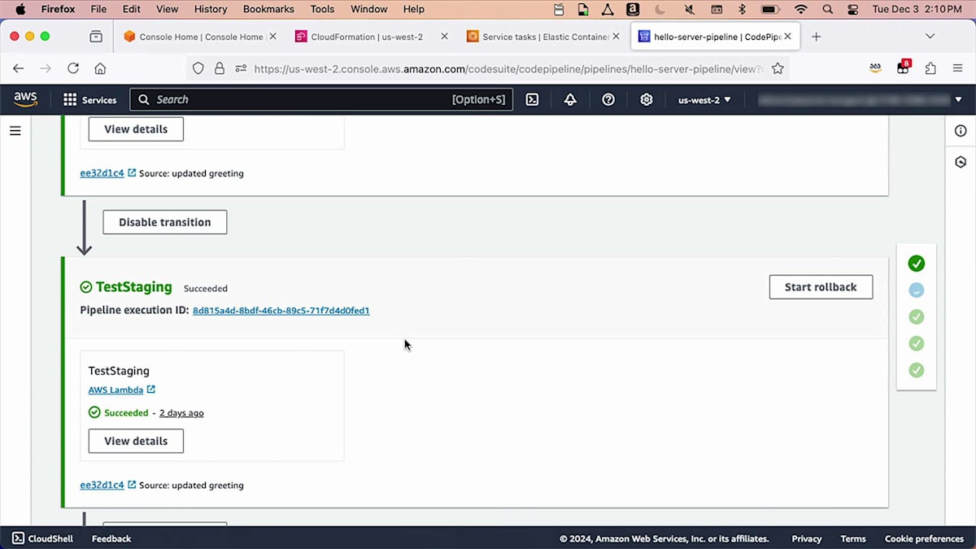976x549 pixels.
Task: Open the Terms footer link
Action: pyautogui.click(x=853, y=538)
